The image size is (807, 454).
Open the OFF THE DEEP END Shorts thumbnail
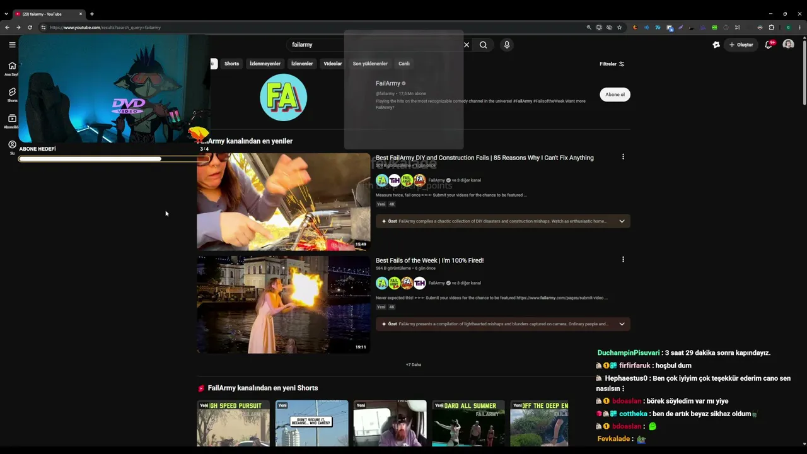point(539,423)
